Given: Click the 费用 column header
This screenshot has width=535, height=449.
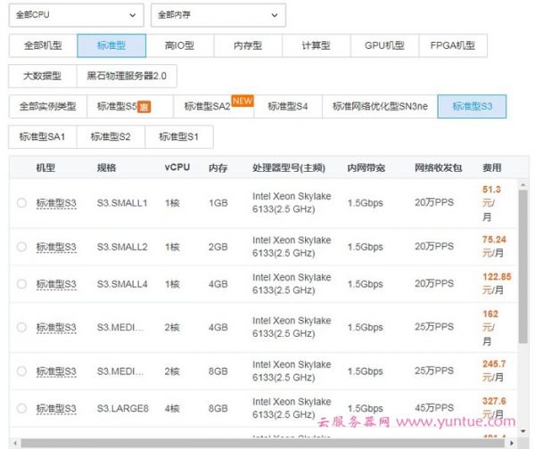Looking at the screenshot, I should coord(491,167).
